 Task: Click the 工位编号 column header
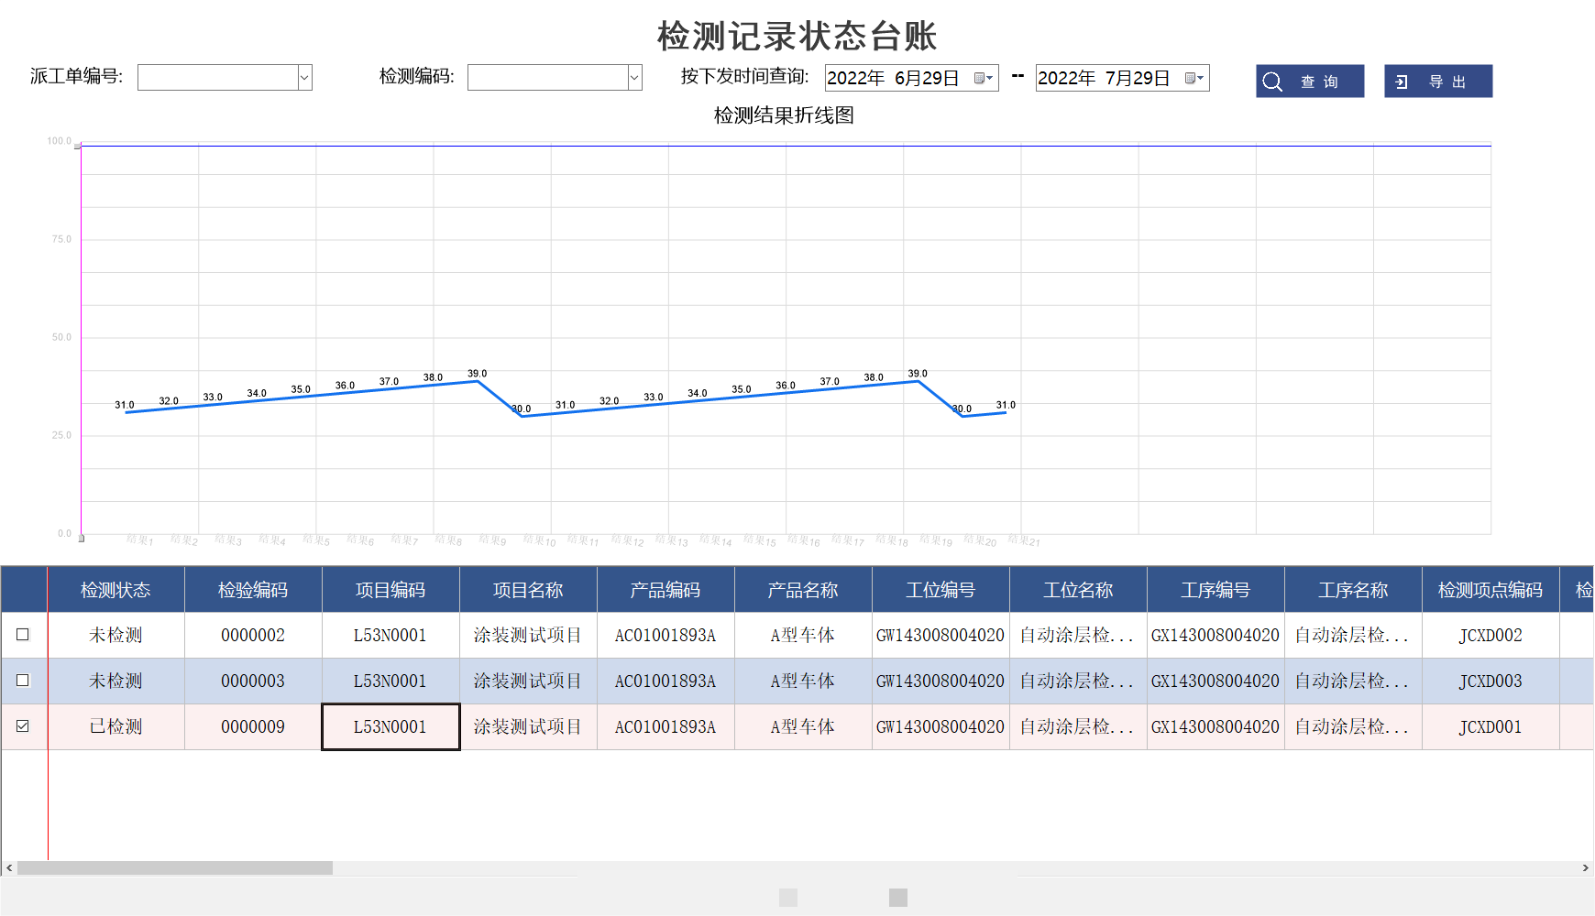click(x=940, y=590)
